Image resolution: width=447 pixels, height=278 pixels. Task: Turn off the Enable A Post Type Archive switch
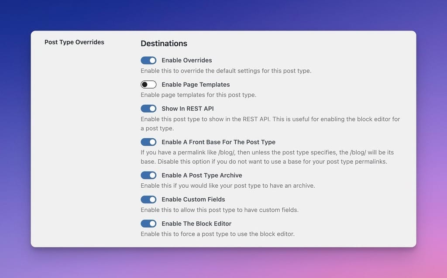tap(148, 175)
